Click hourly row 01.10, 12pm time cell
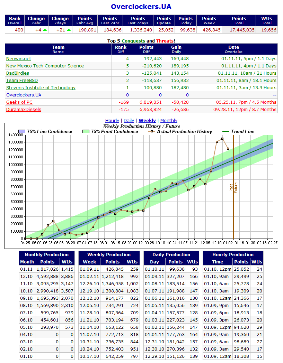283x363 pixels. click(218, 269)
